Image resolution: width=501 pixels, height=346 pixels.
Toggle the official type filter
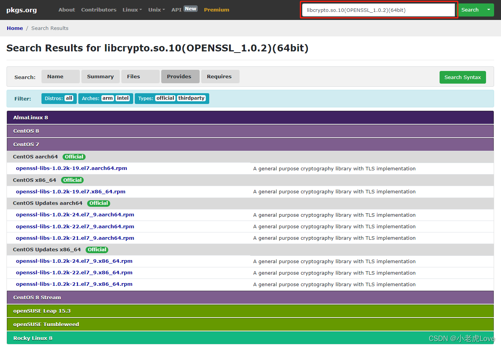165,98
